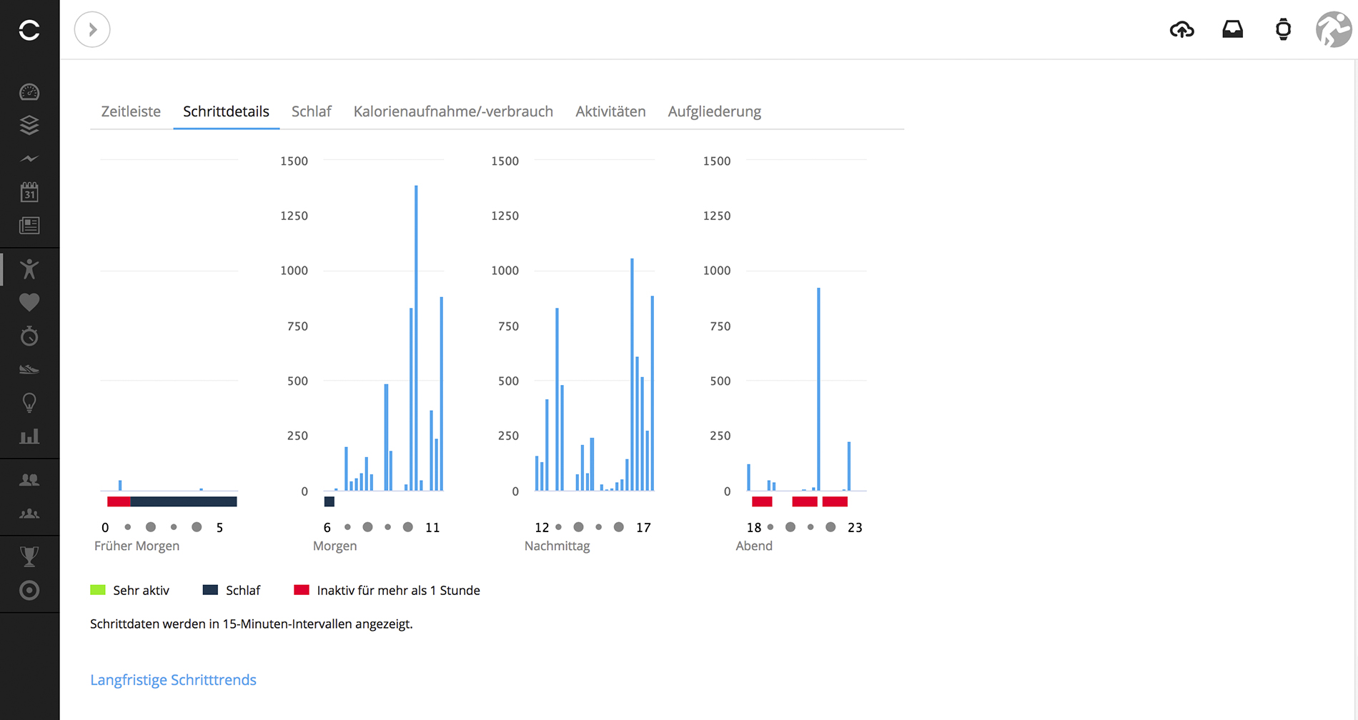Click the cloud upload icon
1358x720 pixels.
(1181, 30)
